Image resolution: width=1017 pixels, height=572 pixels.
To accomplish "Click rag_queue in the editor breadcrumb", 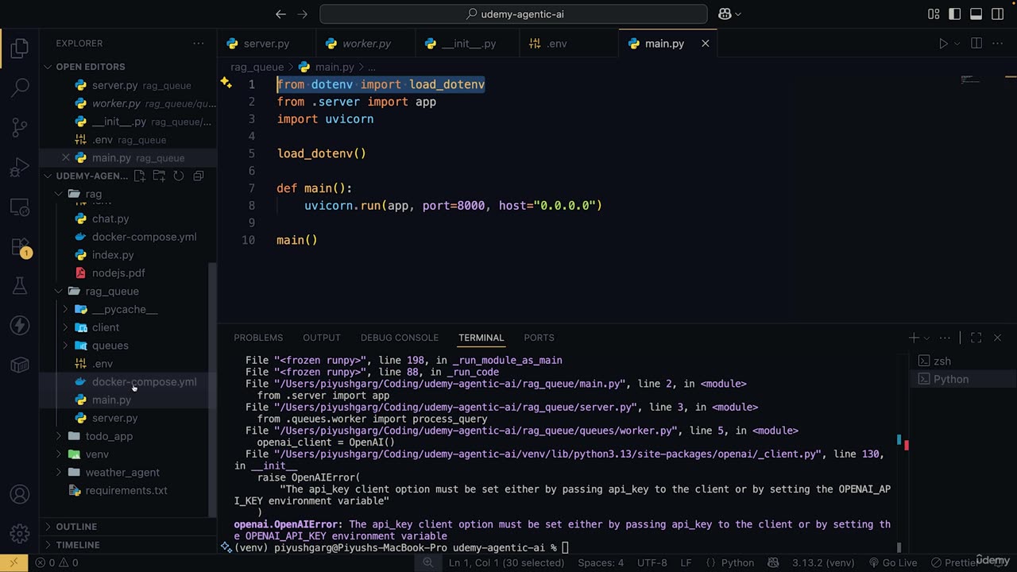I will [x=257, y=67].
